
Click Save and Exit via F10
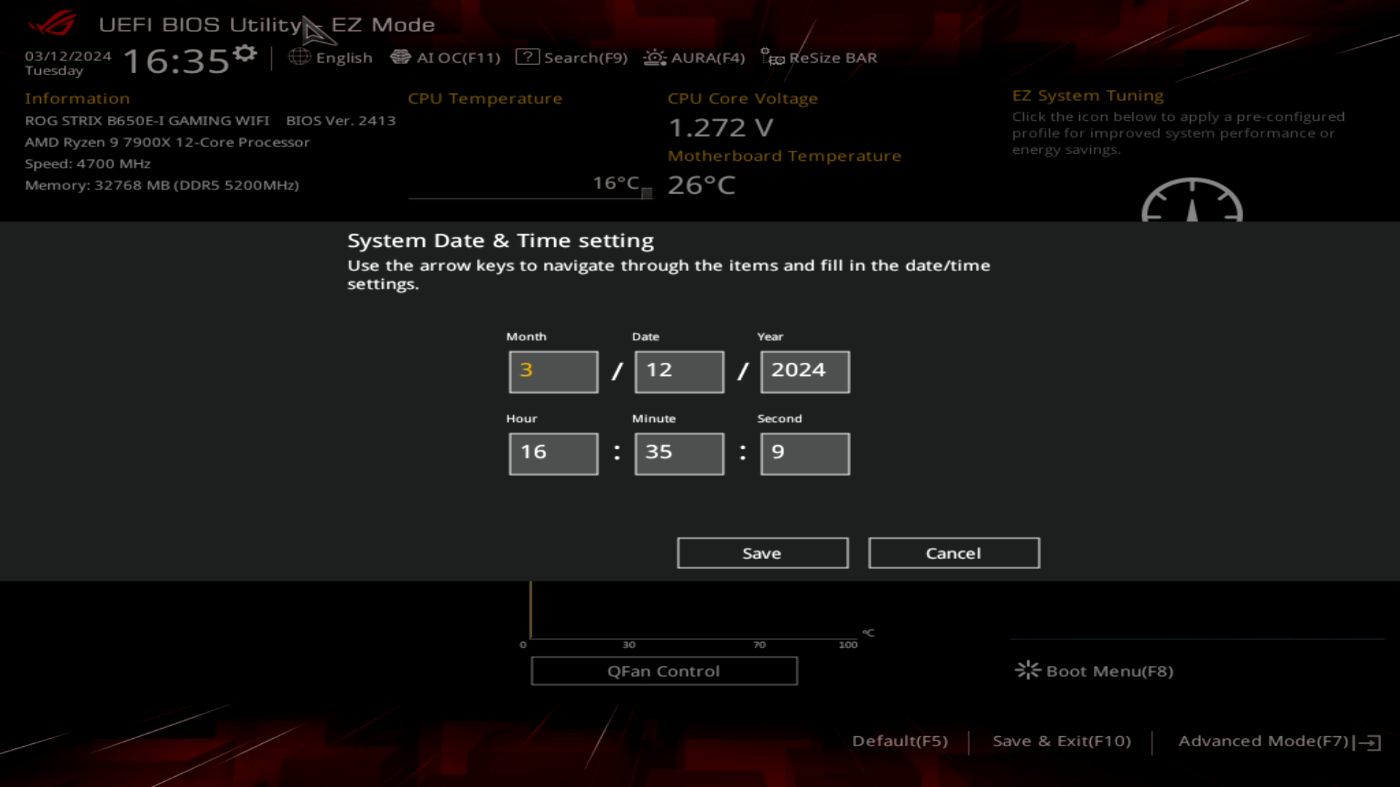(1061, 740)
